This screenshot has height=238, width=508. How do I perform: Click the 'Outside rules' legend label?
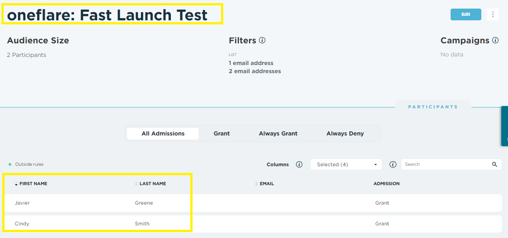click(29, 164)
